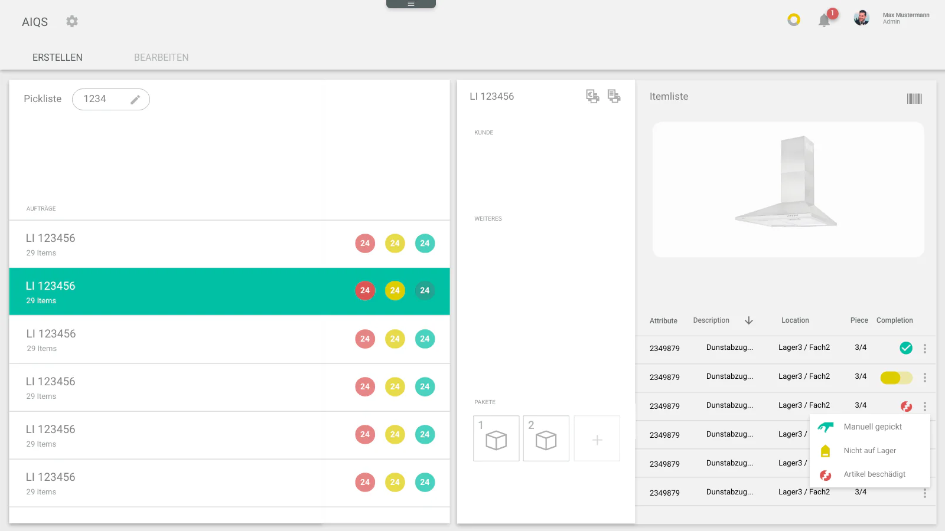The width and height of the screenshot is (945, 531).
Task: Open the kebab menu in the green checkmark row
Action: [x=925, y=349]
